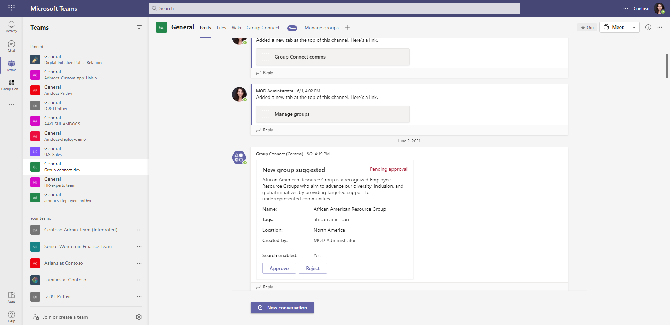This screenshot has width=672, height=325.
Task: Filter the teams list
Action: pos(139,27)
